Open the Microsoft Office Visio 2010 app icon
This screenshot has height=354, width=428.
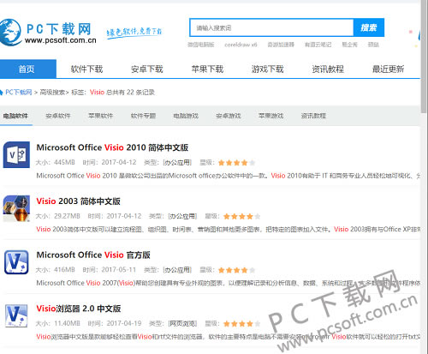click(x=16, y=154)
